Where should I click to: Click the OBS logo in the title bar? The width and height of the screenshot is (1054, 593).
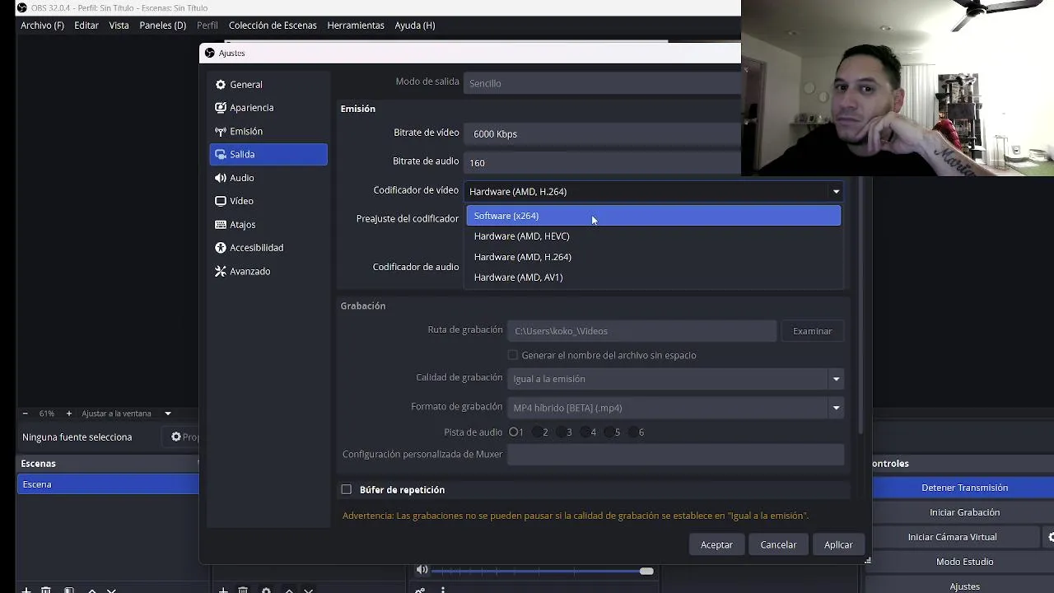click(21, 8)
